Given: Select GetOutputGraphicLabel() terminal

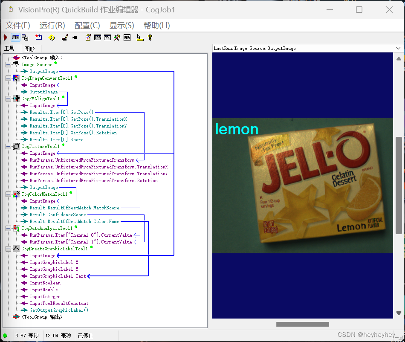Looking at the screenshot, I should coord(59,310).
